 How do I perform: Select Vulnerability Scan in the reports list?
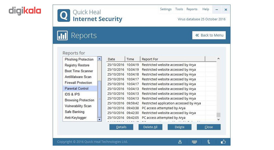80,106
